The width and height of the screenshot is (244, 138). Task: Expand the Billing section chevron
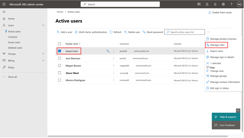43,60
